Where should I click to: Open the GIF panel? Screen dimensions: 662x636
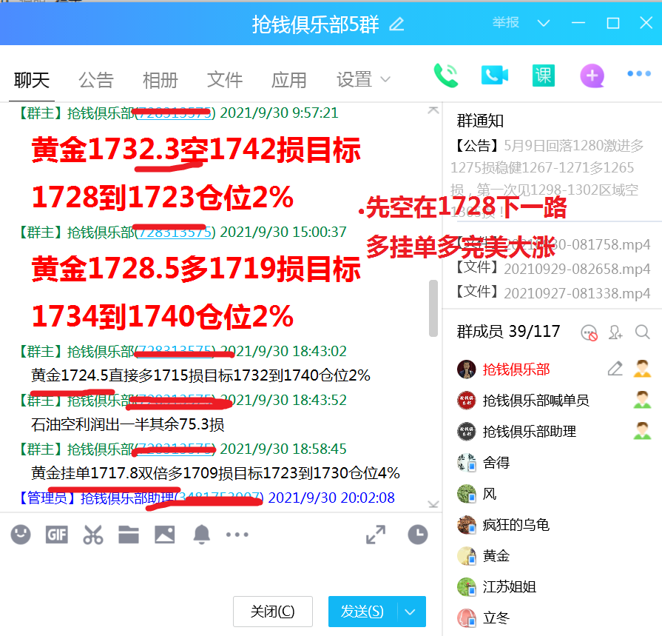[x=57, y=534]
